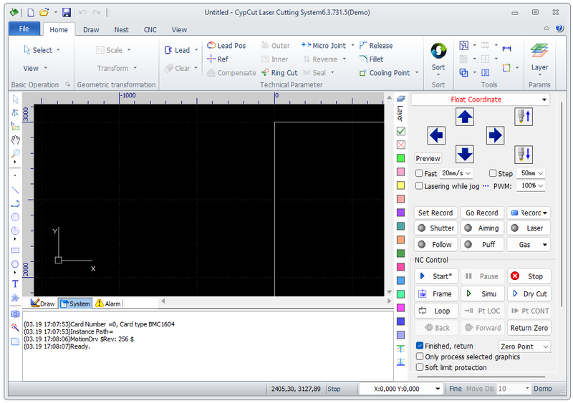Switch to the Draw ribbon tab

click(91, 29)
